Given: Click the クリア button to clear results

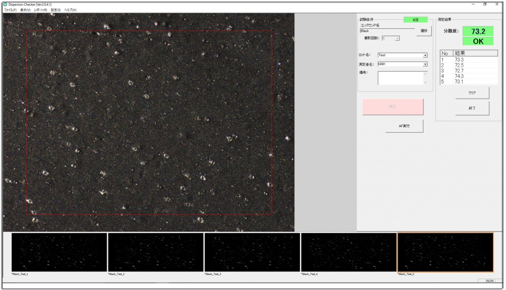Looking at the screenshot, I should [x=472, y=93].
